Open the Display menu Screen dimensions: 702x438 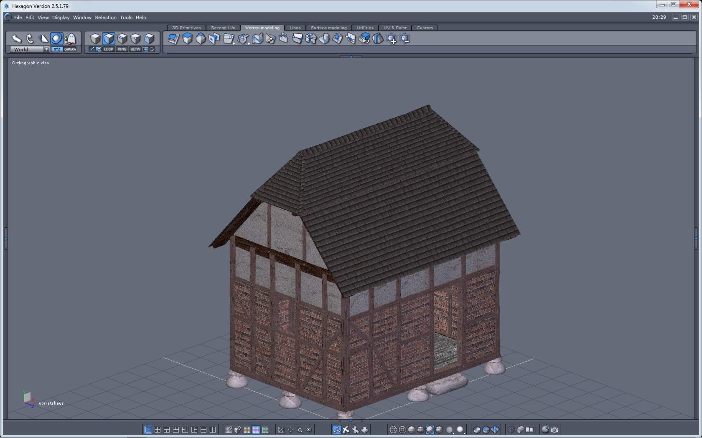click(61, 18)
